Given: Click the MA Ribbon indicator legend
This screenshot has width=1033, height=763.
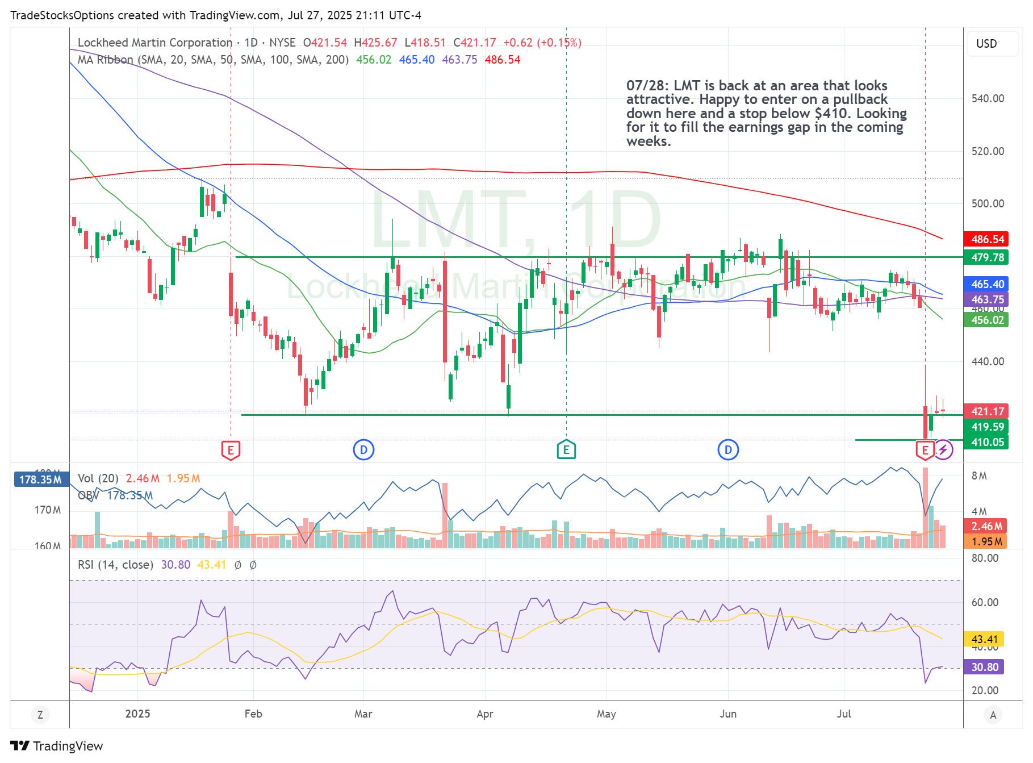Looking at the screenshot, I should tap(213, 60).
